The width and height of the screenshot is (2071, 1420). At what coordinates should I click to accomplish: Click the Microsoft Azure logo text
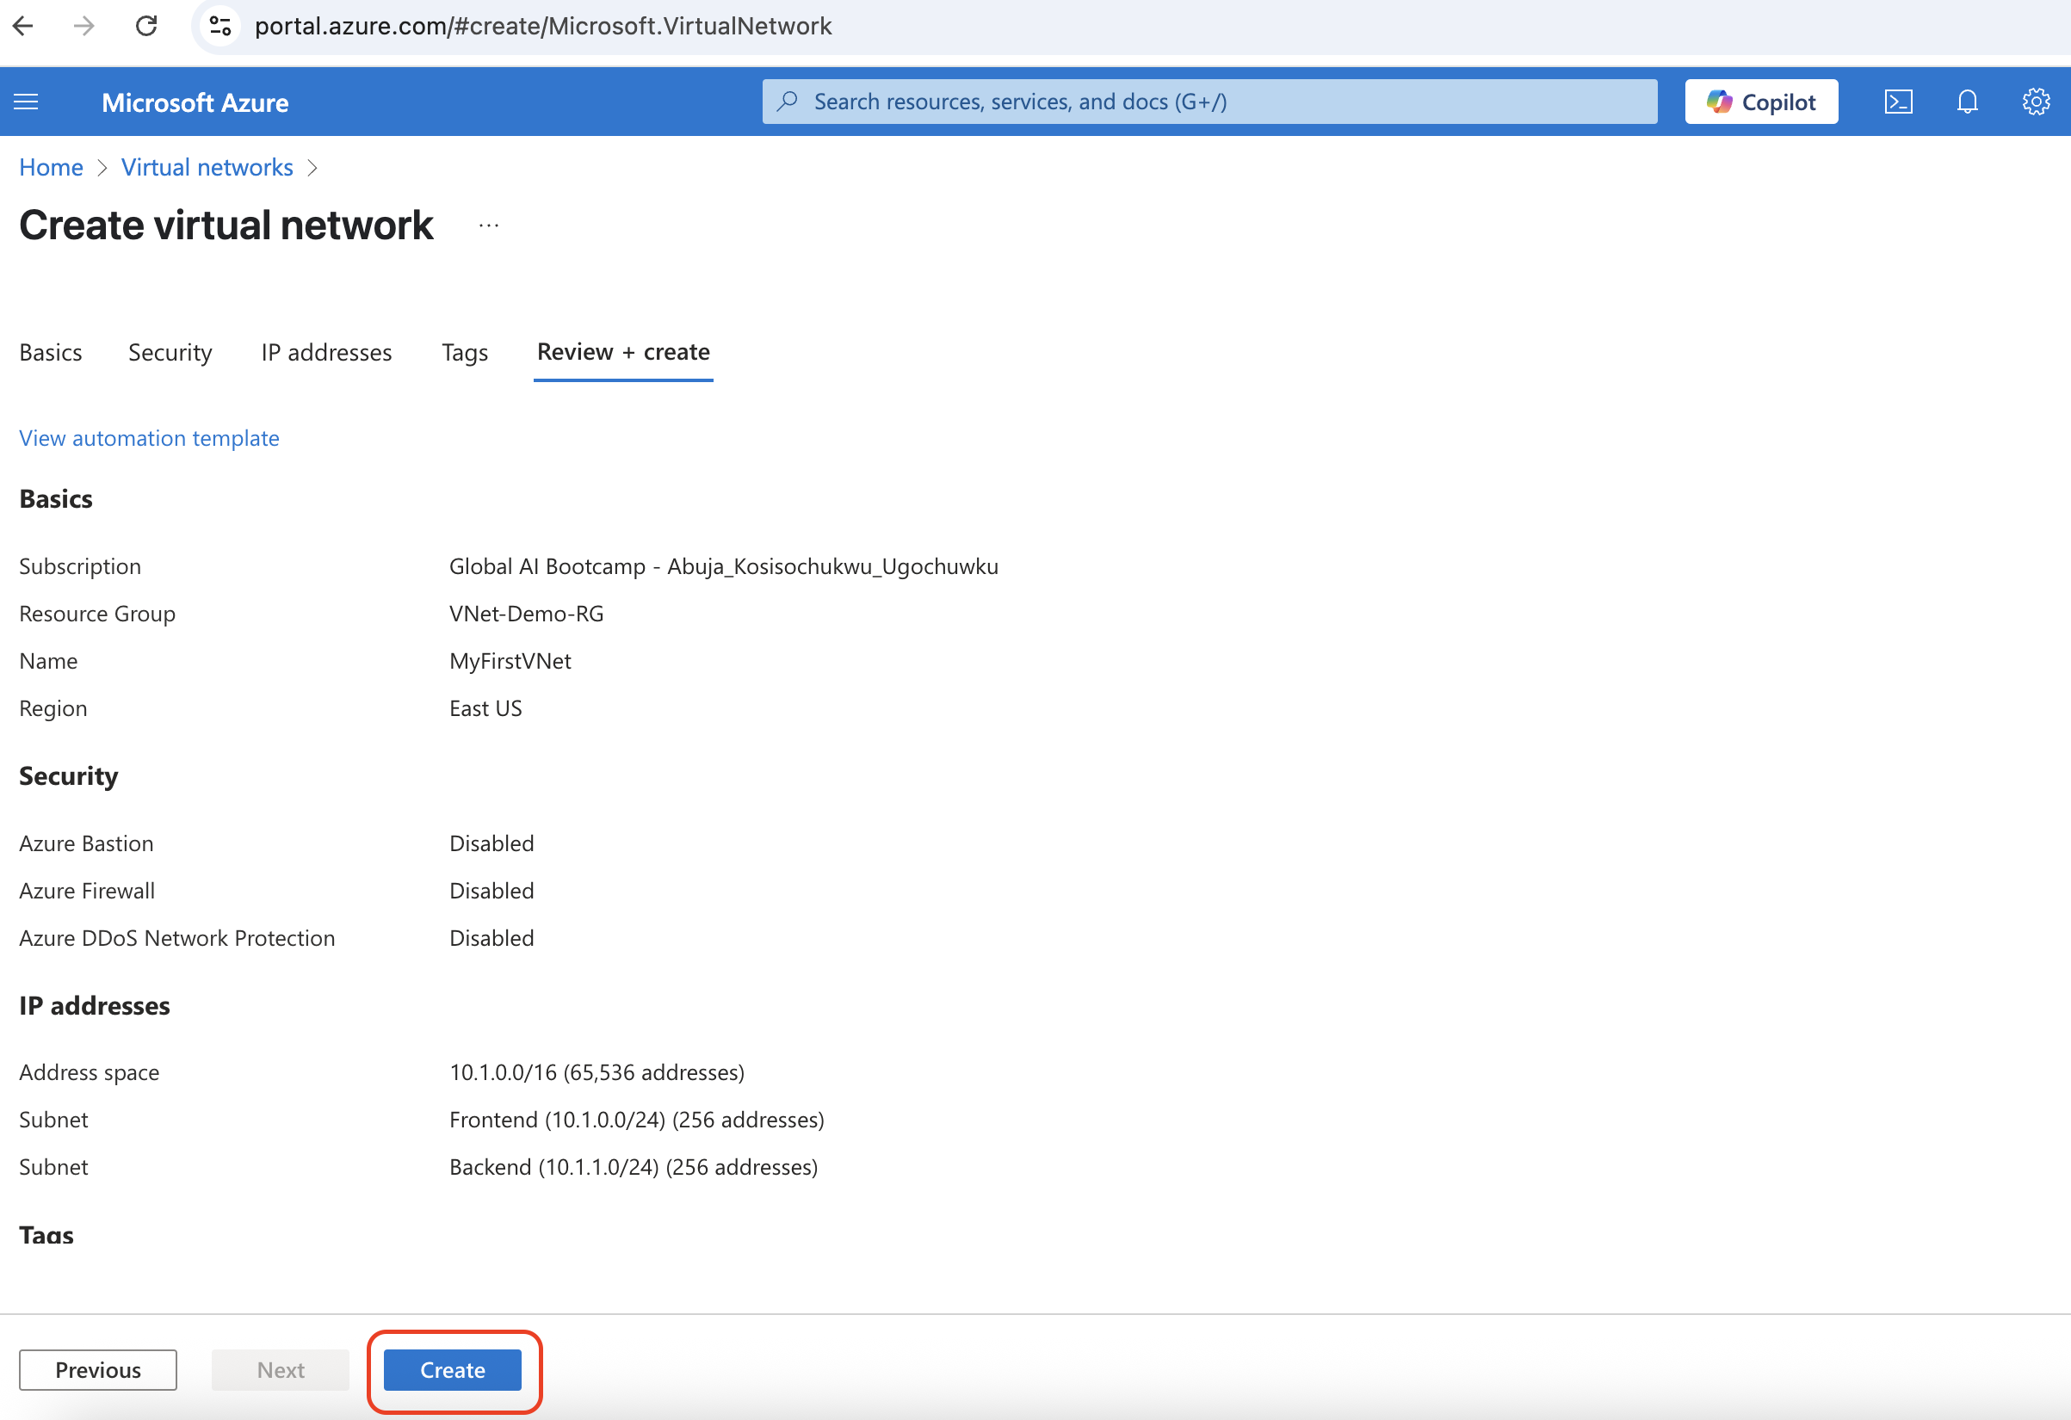(195, 102)
